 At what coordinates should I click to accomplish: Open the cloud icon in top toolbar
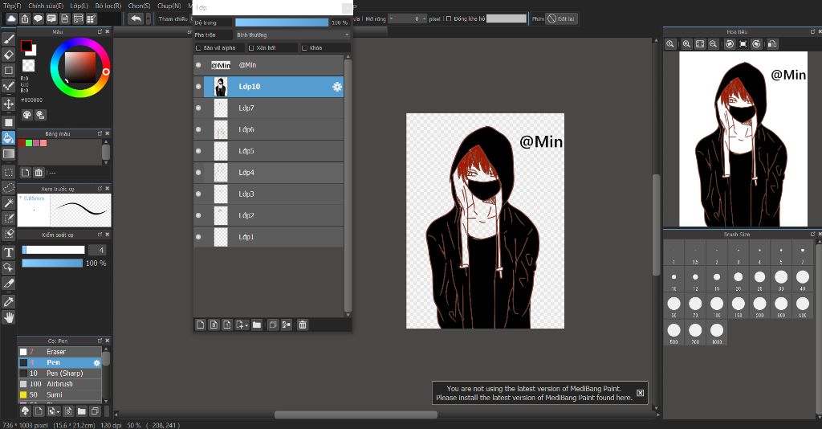click(11, 19)
